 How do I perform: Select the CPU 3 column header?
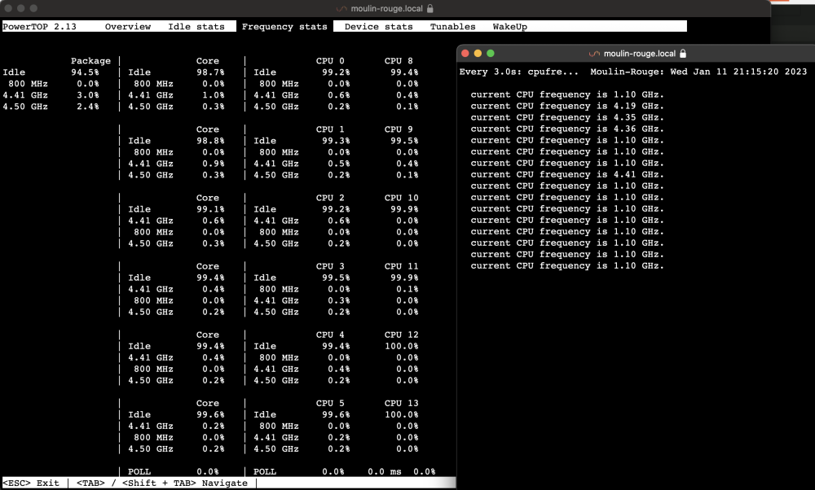pos(330,266)
